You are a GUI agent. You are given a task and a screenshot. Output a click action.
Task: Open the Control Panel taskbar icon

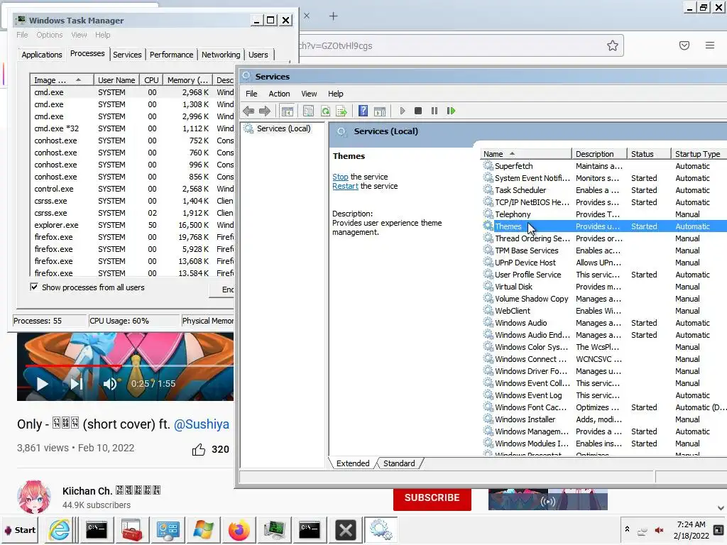[168, 529]
